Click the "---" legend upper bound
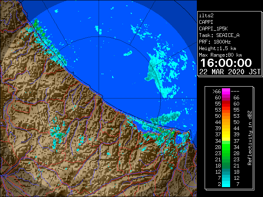The width and height of the screenshot is (263, 197). pos(235,92)
